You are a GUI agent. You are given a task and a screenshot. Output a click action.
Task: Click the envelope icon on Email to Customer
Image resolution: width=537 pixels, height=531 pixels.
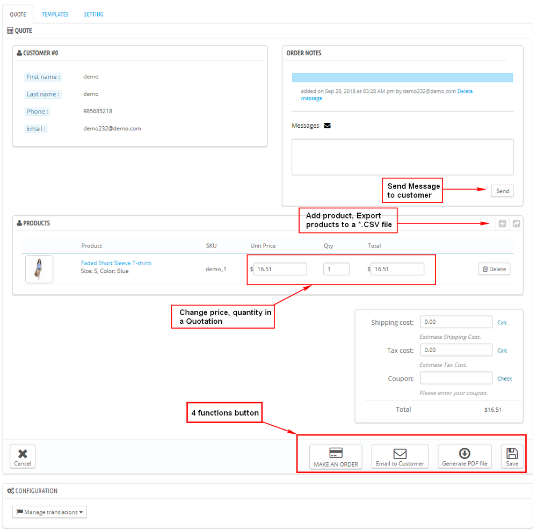pyautogui.click(x=400, y=454)
